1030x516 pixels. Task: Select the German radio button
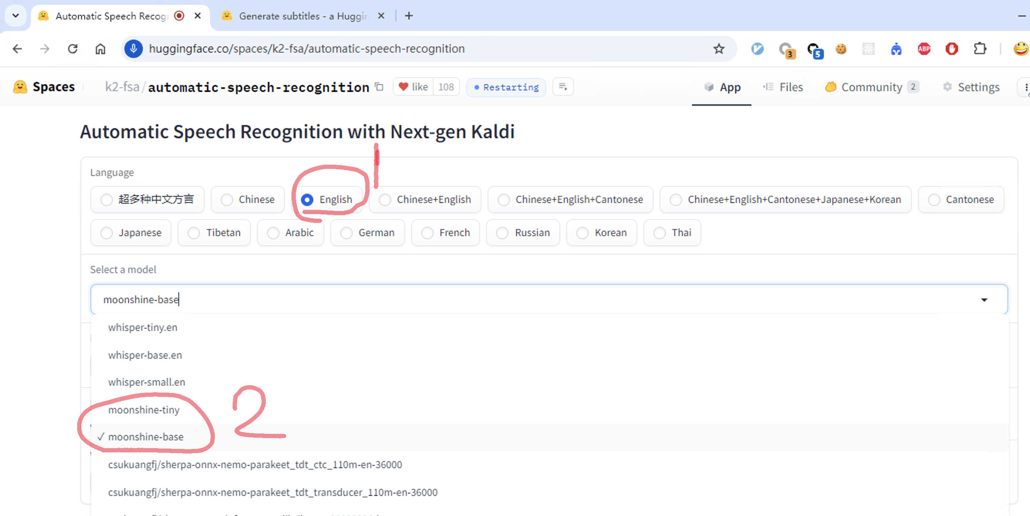click(x=368, y=233)
